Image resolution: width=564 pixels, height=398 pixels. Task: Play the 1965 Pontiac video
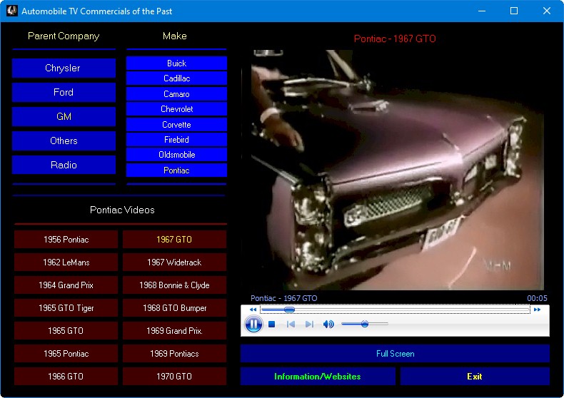click(x=66, y=354)
